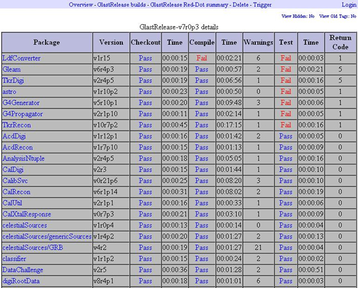Open the Overview link
The width and height of the screenshot is (358, 288).
[81, 5]
